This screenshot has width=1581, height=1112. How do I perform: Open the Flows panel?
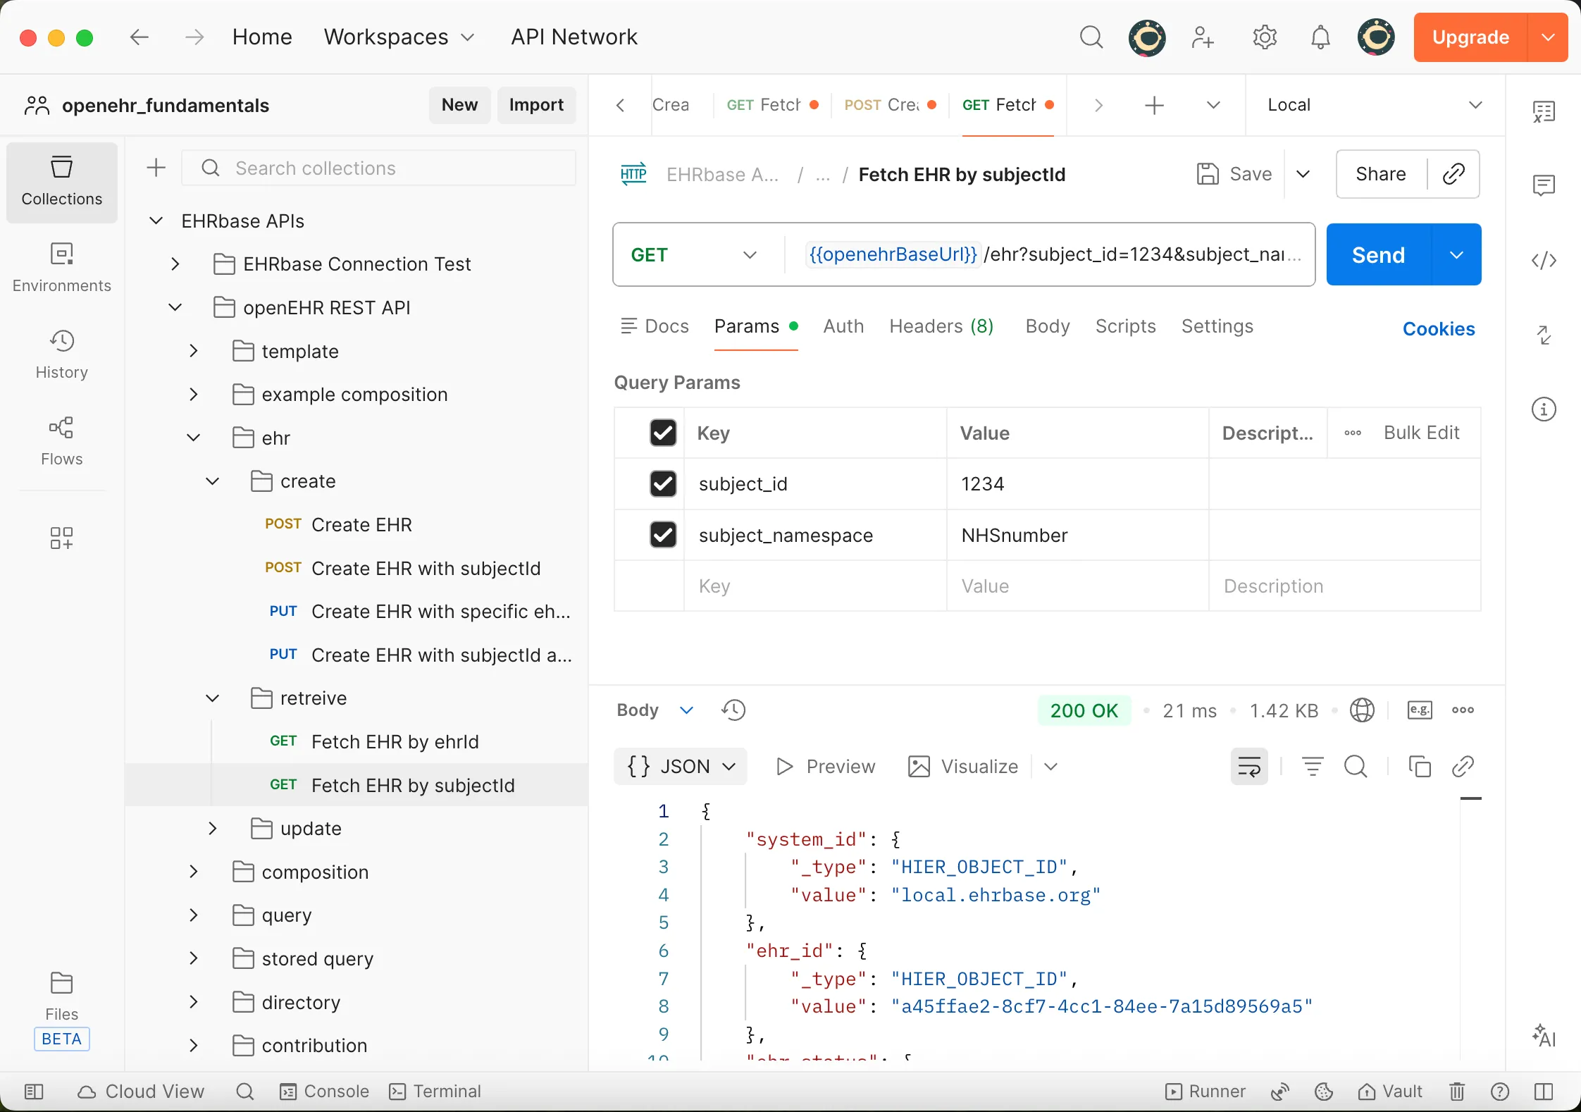click(61, 440)
